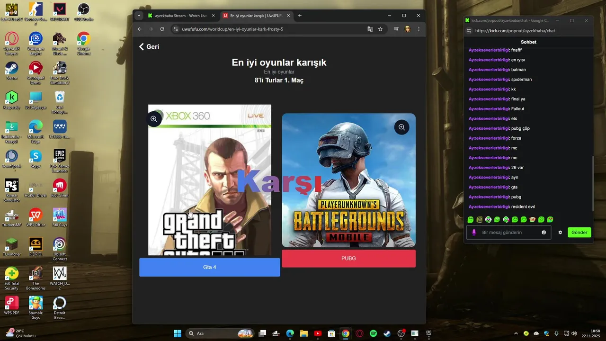View site information icon in address bar

click(x=176, y=29)
